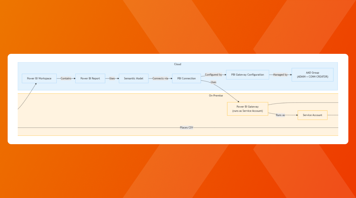This screenshot has height=198, width=356.
Task: Click the Service Account box
Action: pos(313,115)
